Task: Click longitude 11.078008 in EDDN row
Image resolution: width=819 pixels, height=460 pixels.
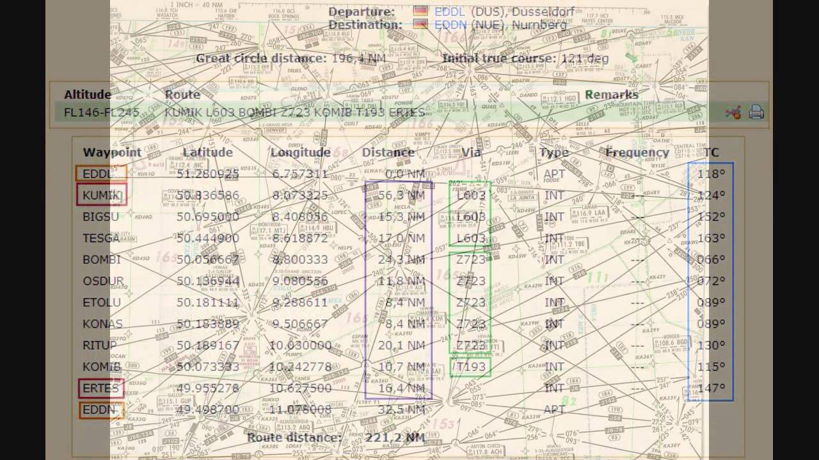Action: [x=300, y=410]
